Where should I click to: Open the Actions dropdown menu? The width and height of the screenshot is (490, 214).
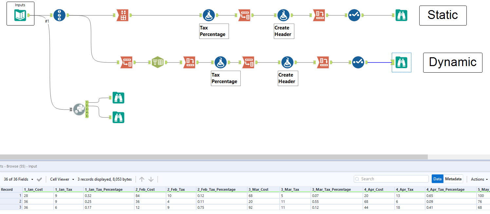point(479,179)
